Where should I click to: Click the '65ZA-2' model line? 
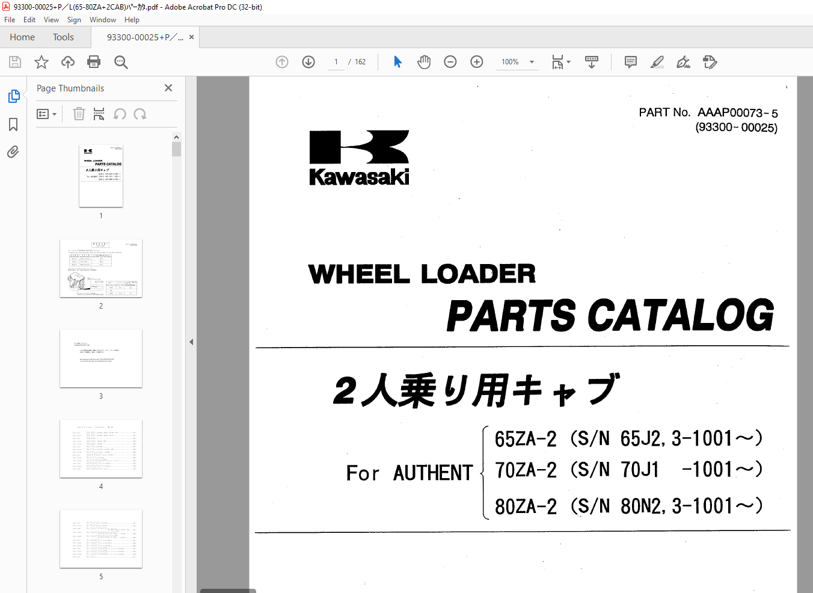pos(628,438)
